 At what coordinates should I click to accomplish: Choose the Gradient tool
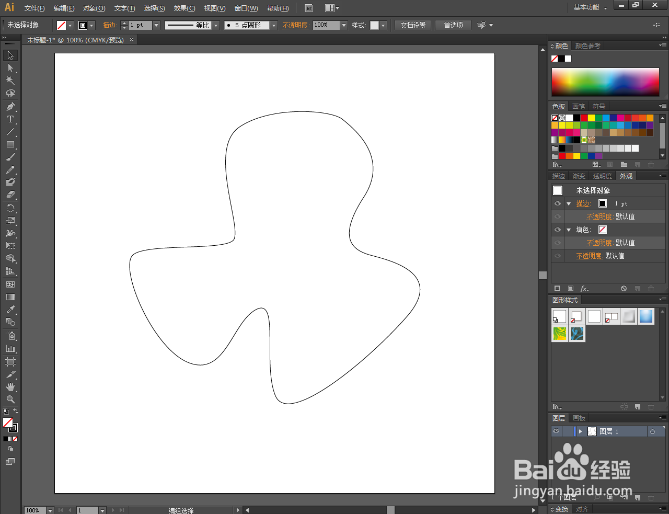click(x=10, y=297)
